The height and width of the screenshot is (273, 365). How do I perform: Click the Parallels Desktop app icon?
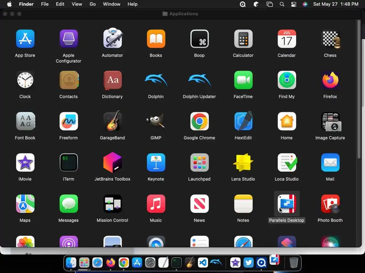click(x=287, y=204)
